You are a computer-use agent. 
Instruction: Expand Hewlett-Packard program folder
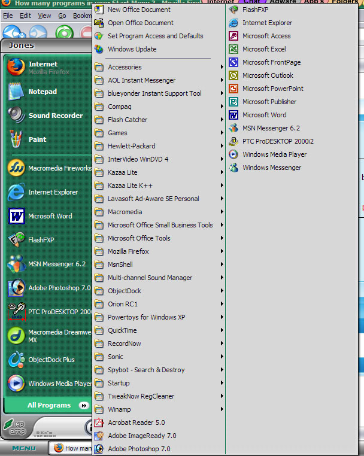pyautogui.click(x=159, y=146)
